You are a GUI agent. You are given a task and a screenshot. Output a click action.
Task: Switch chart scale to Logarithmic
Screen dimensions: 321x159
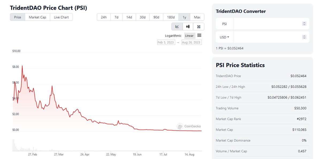[173, 36]
